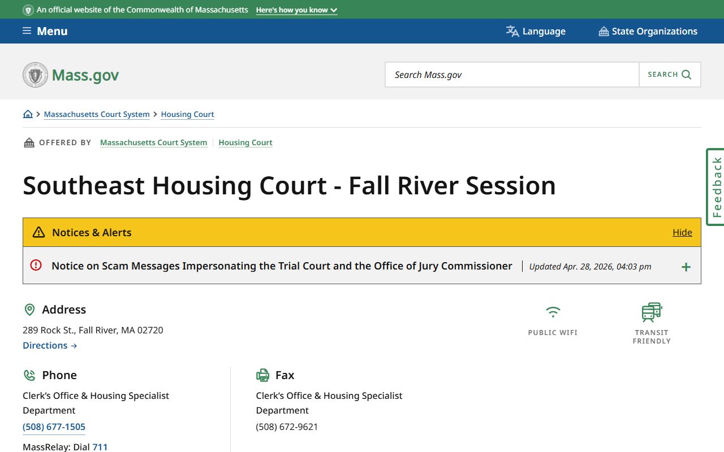
Task: Click the scam messages notice title
Action: click(282, 266)
